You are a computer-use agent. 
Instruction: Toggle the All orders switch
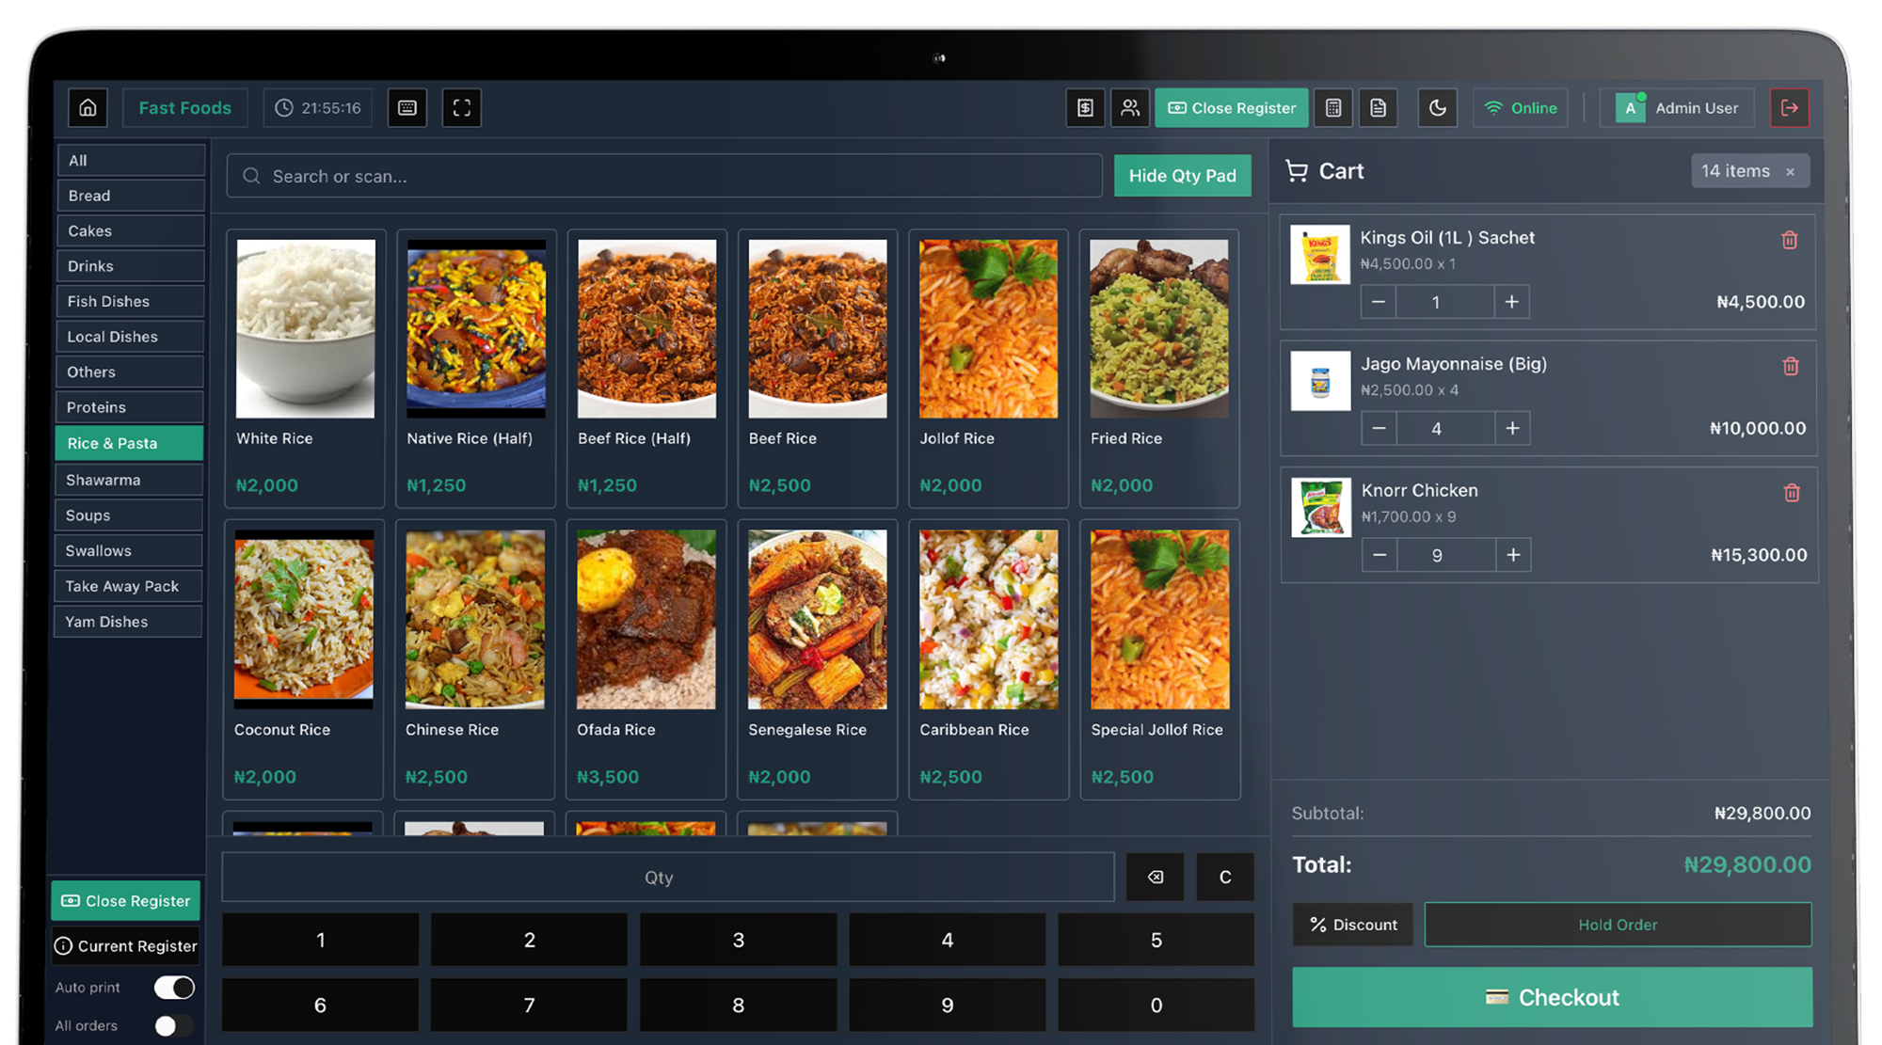click(174, 1026)
